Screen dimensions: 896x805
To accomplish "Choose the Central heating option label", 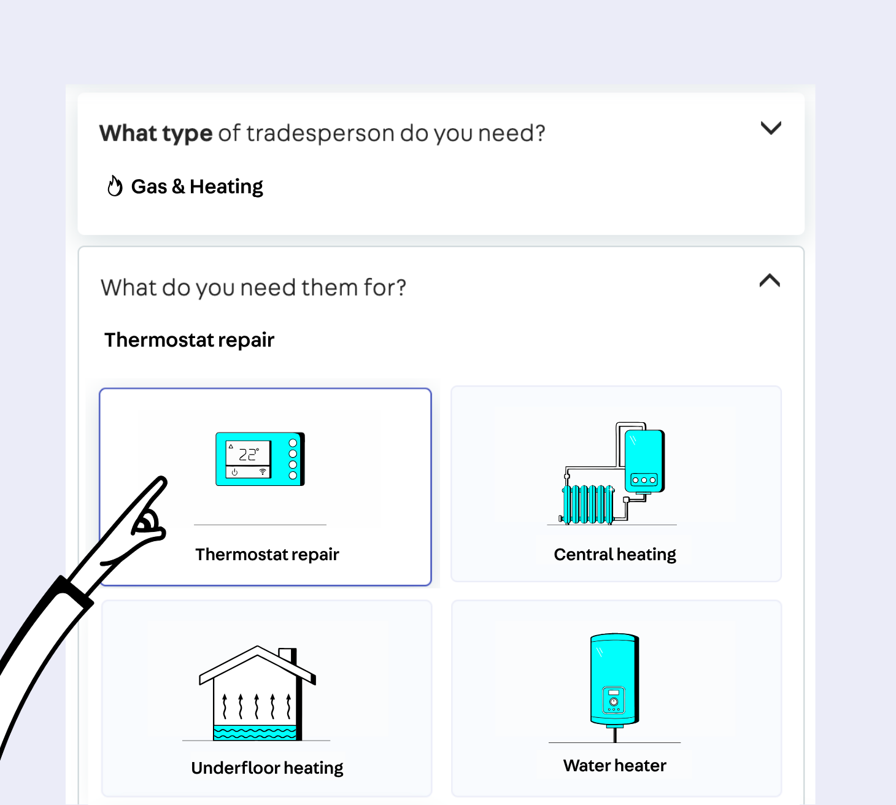I will click(x=615, y=555).
